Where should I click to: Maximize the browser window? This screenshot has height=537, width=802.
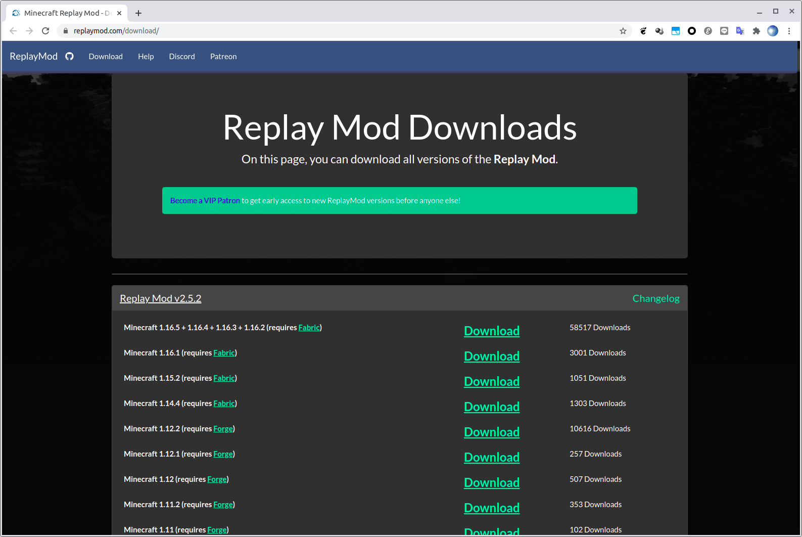(x=776, y=11)
